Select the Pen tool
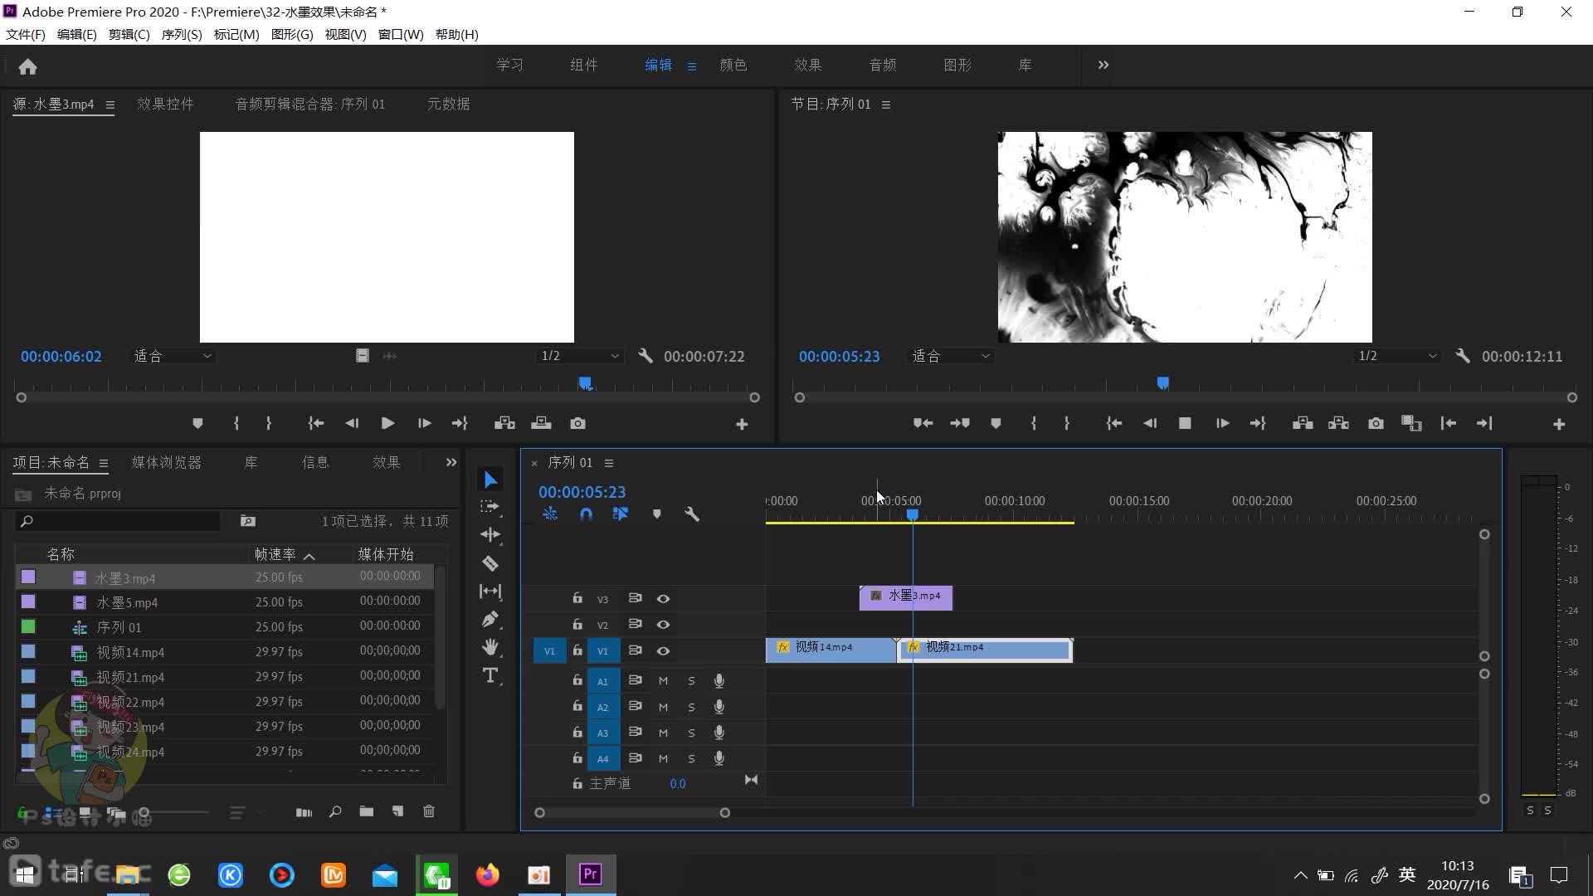 click(490, 619)
